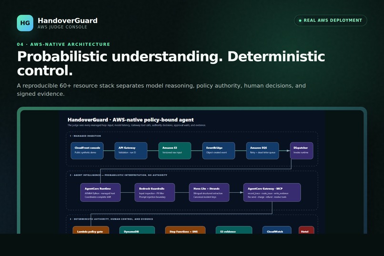The width and height of the screenshot is (384, 256).
Task: Select the Bedrock Guardrails node
Action: click(155, 193)
